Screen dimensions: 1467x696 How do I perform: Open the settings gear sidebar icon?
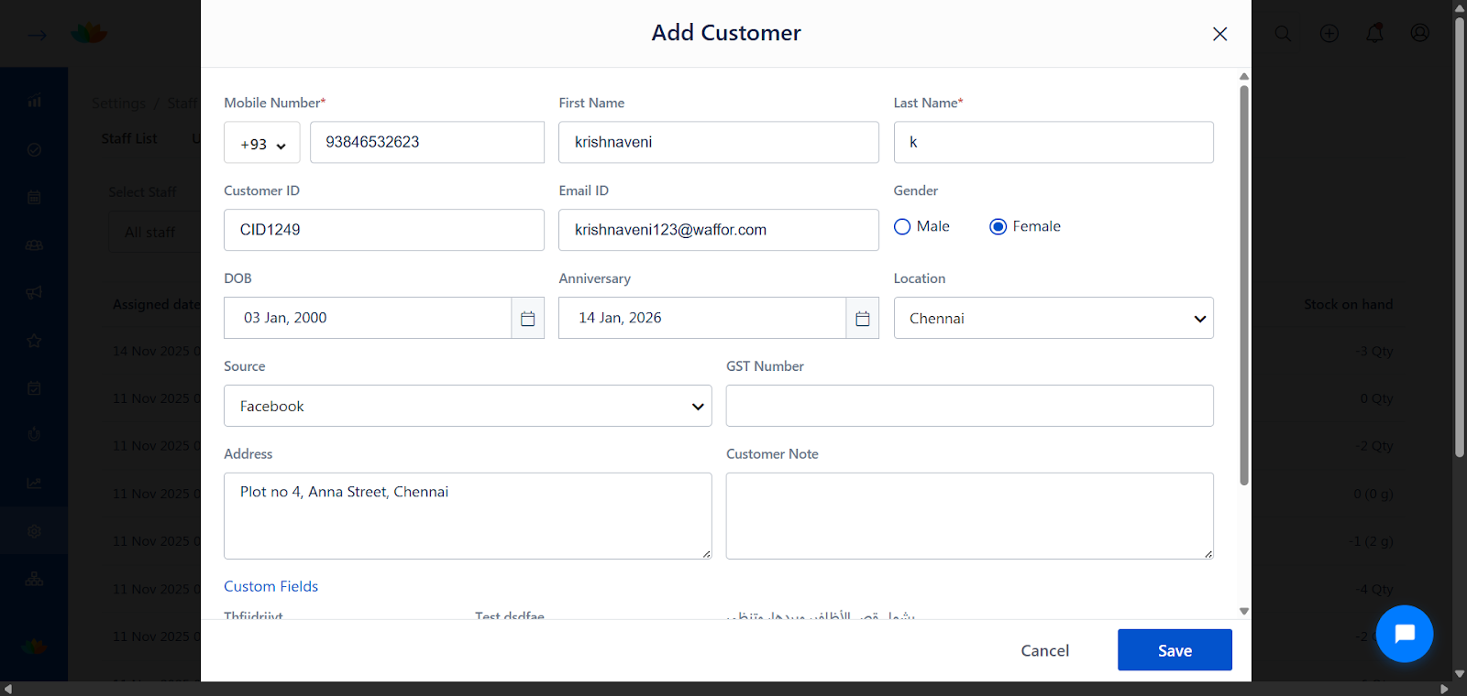(x=34, y=531)
